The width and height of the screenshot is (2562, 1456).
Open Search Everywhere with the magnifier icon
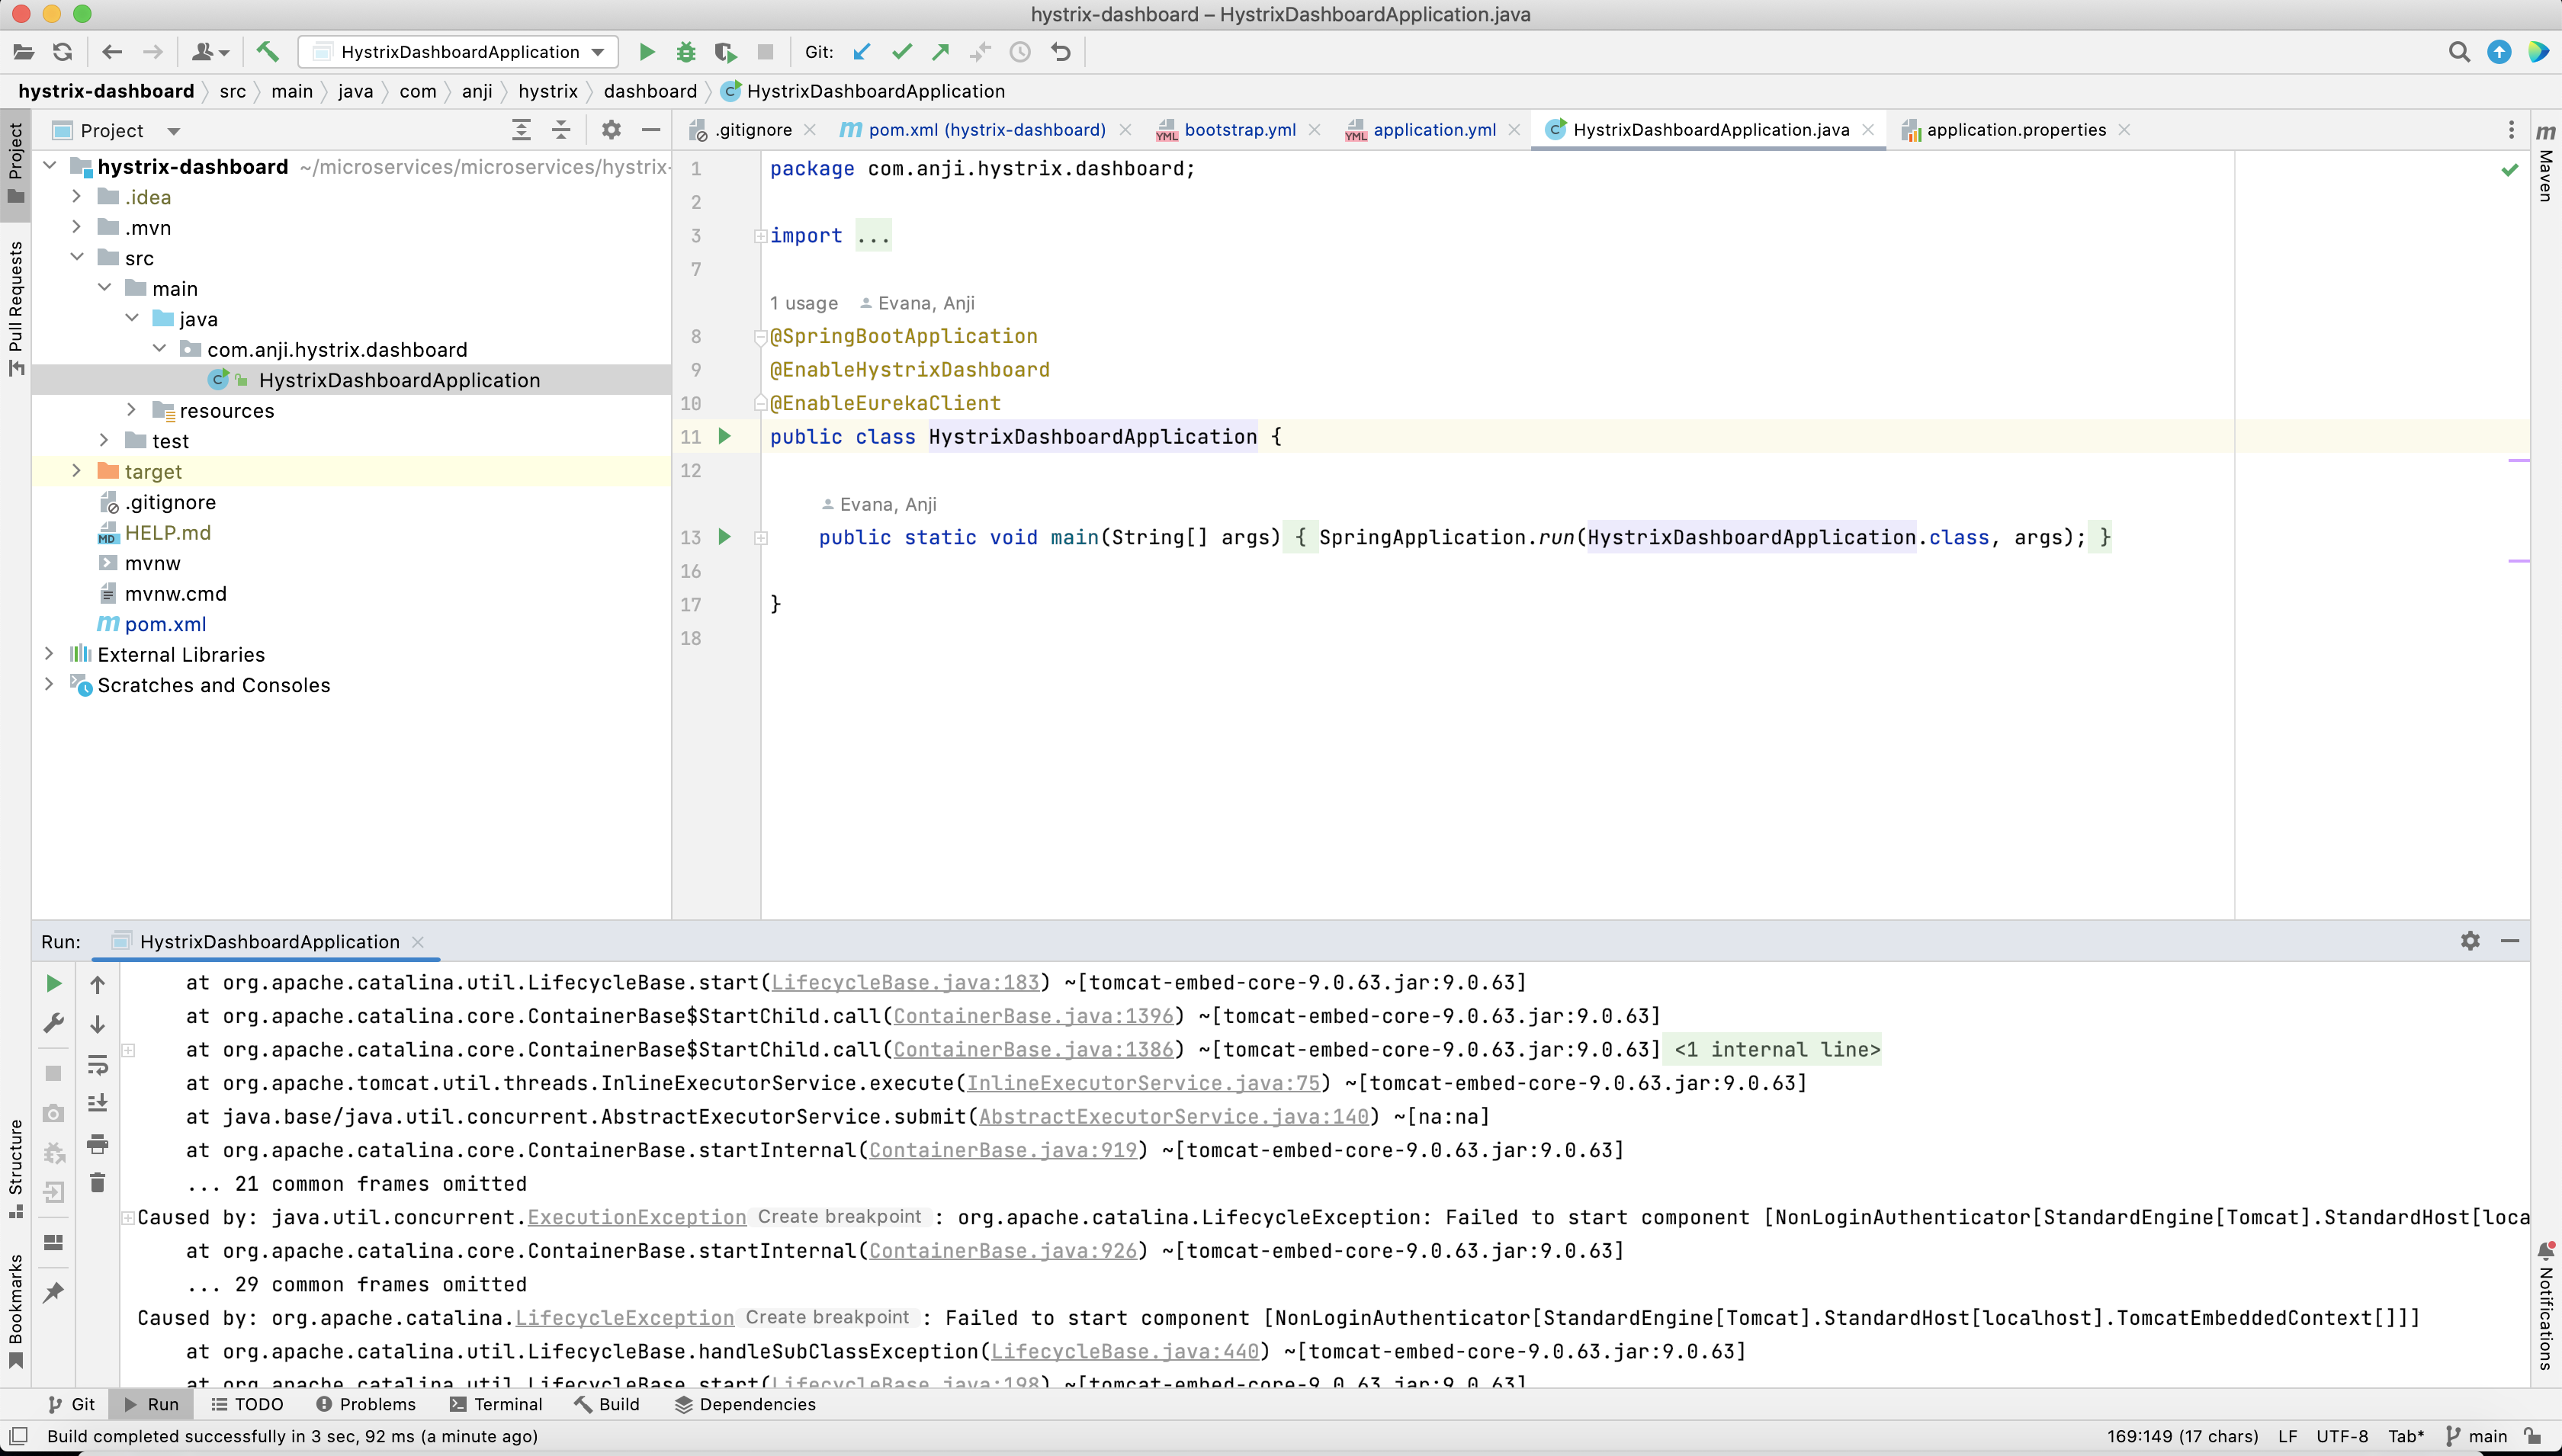pos(2459,52)
